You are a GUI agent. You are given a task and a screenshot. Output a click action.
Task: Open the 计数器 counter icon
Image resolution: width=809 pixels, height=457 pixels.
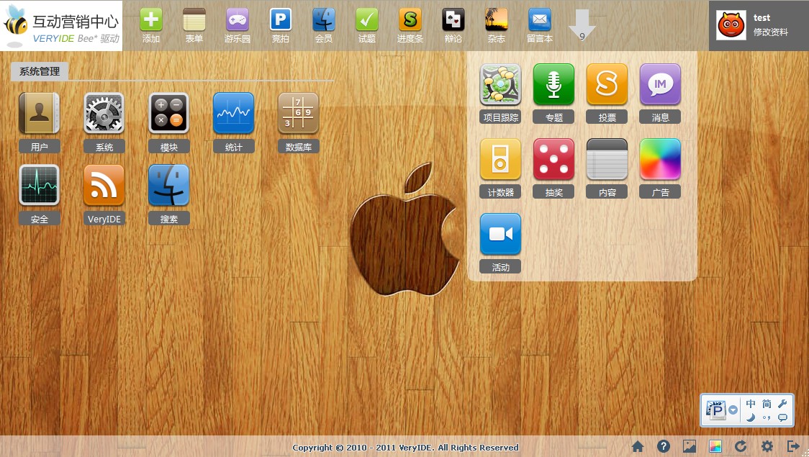click(x=500, y=159)
